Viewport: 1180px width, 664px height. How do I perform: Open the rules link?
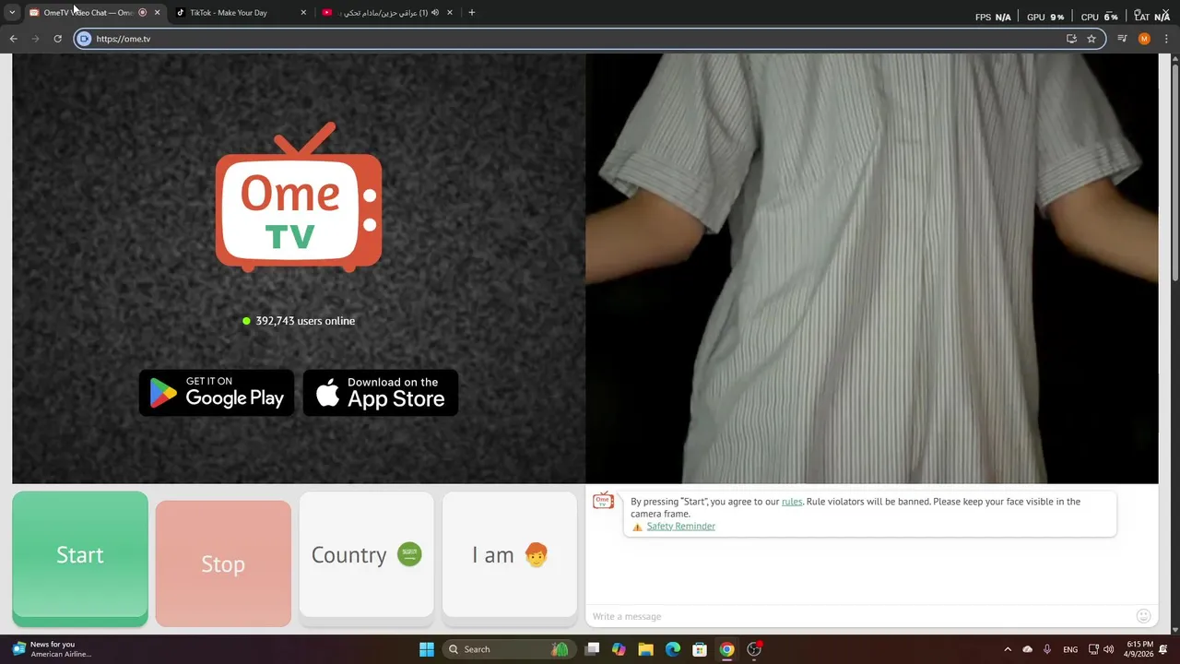(x=792, y=502)
